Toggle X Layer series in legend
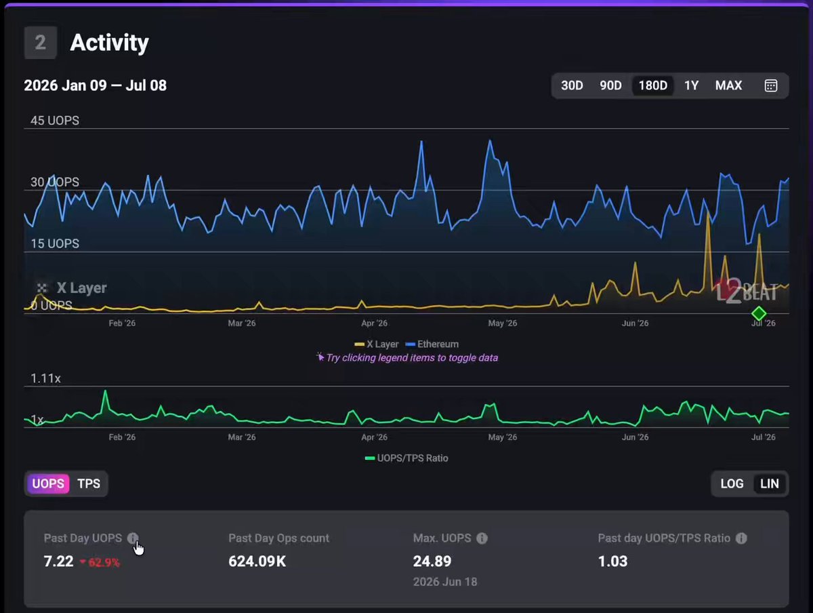The width and height of the screenshot is (813, 613). [377, 344]
